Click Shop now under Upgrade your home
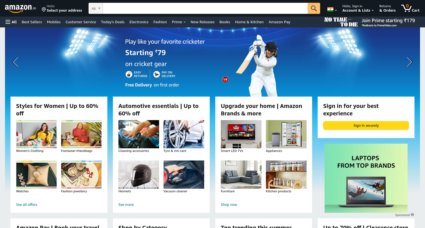The width and height of the screenshot is (425, 228). click(229, 204)
